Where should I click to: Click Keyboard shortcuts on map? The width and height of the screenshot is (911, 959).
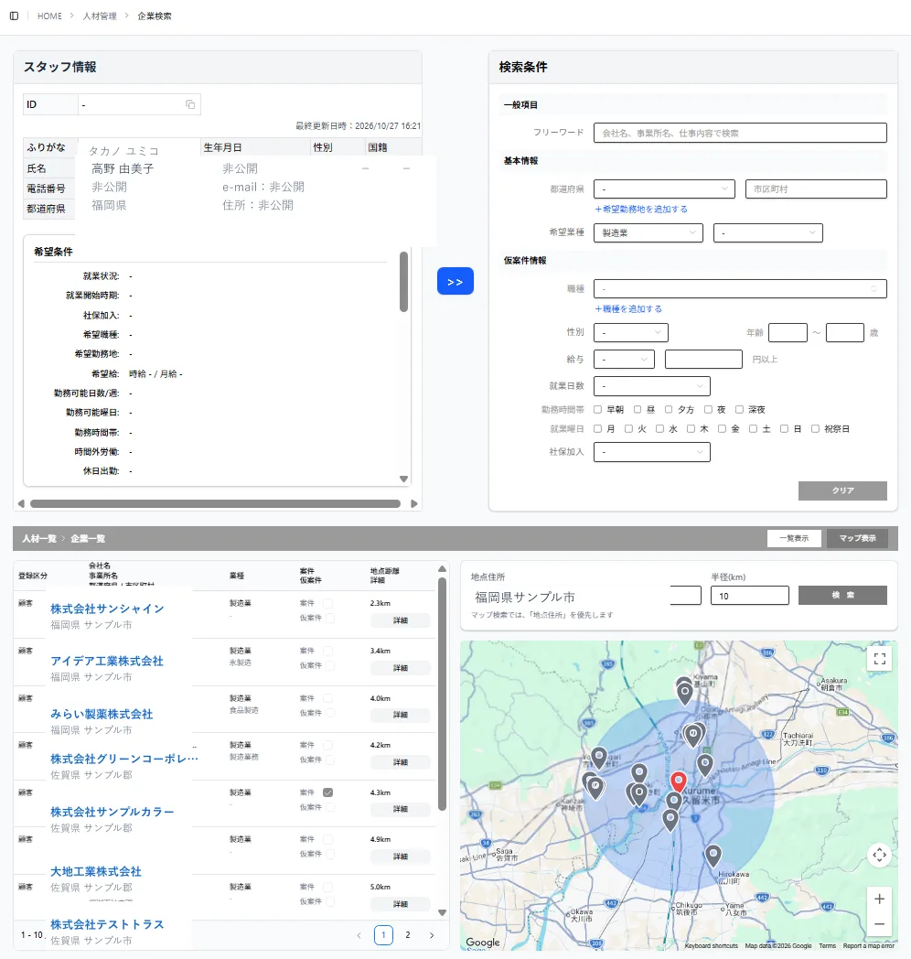(711, 946)
